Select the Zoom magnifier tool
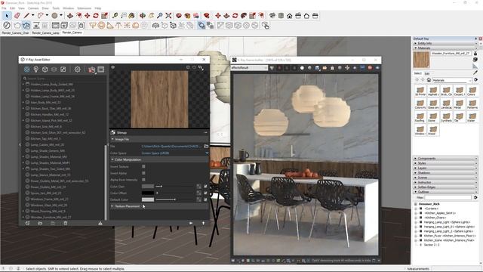Image resolution: width=483 pixels, height=272 pixels. tap(160, 16)
